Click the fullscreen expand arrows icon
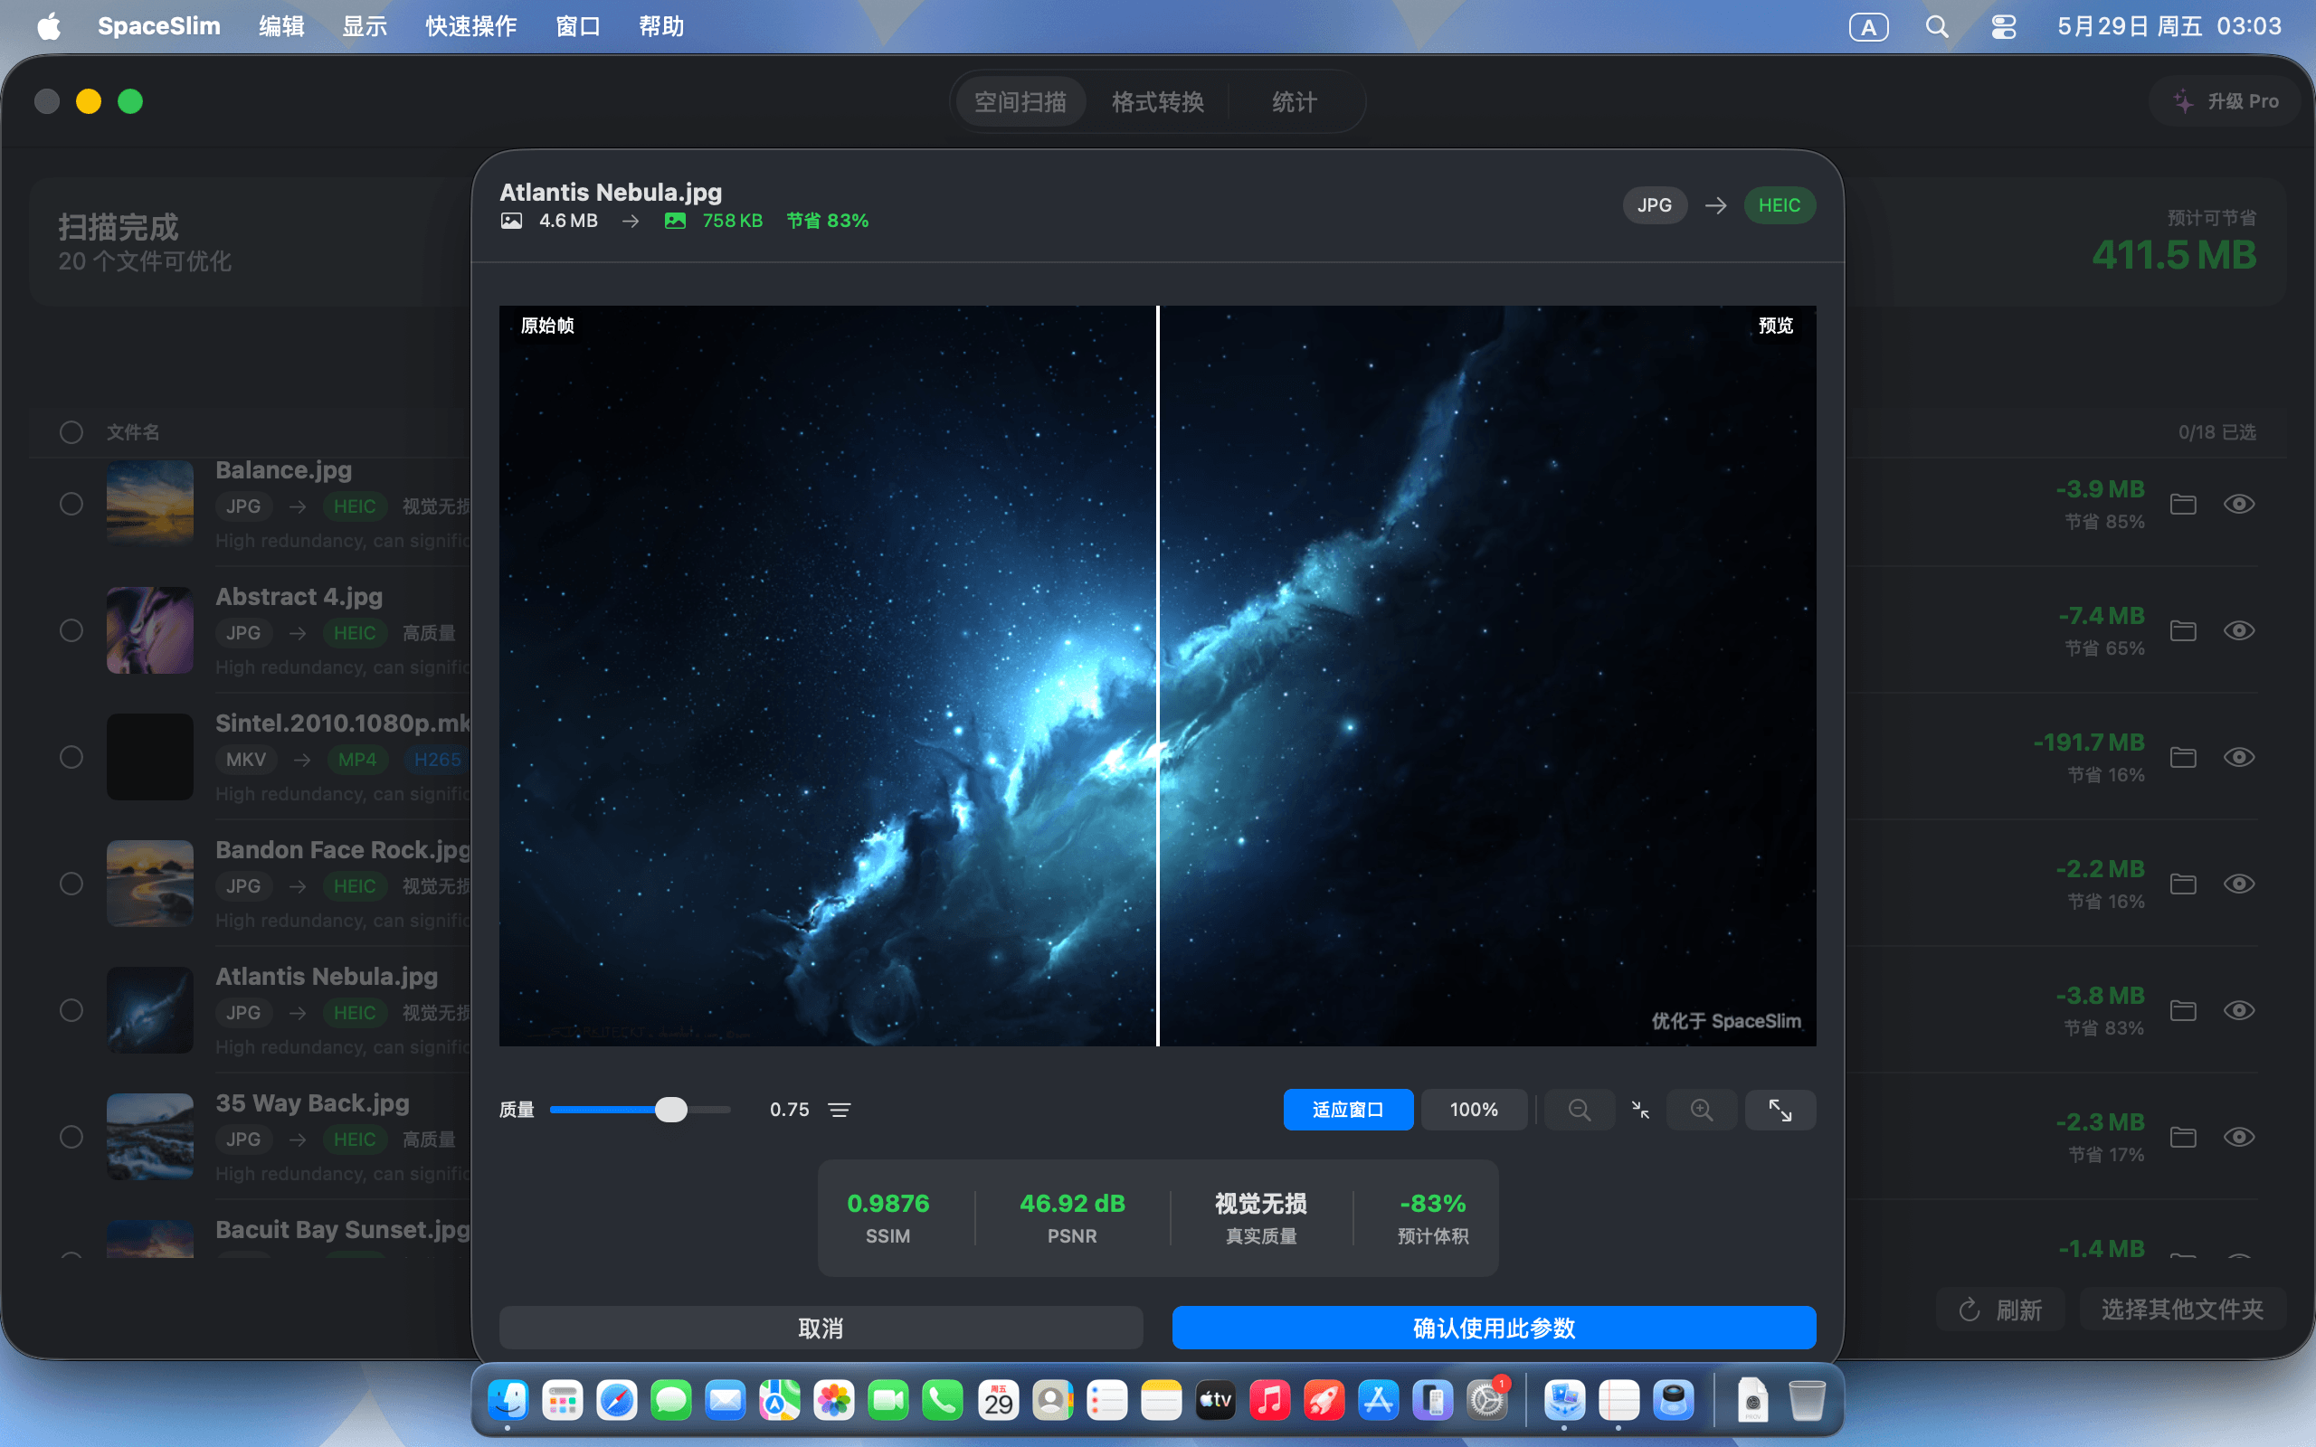Viewport: 2316px width, 1447px height. [x=1780, y=1109]
